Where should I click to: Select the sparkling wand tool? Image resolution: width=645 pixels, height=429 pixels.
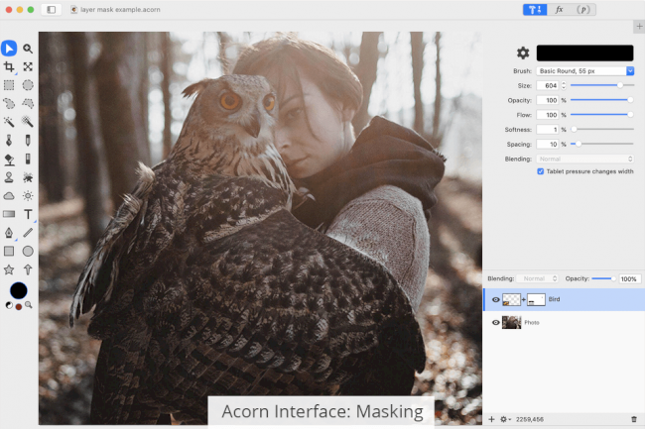[28, 122]
